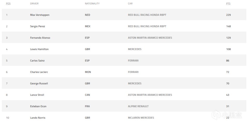Open Carlos Sainz's driver page
249x123 pixels.
pyautogui.click(x=38, y=60)
